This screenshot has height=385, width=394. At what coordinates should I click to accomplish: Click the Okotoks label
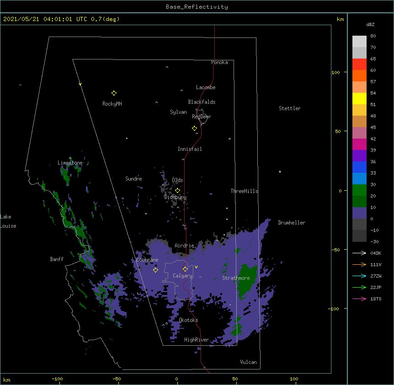point(188,320)
